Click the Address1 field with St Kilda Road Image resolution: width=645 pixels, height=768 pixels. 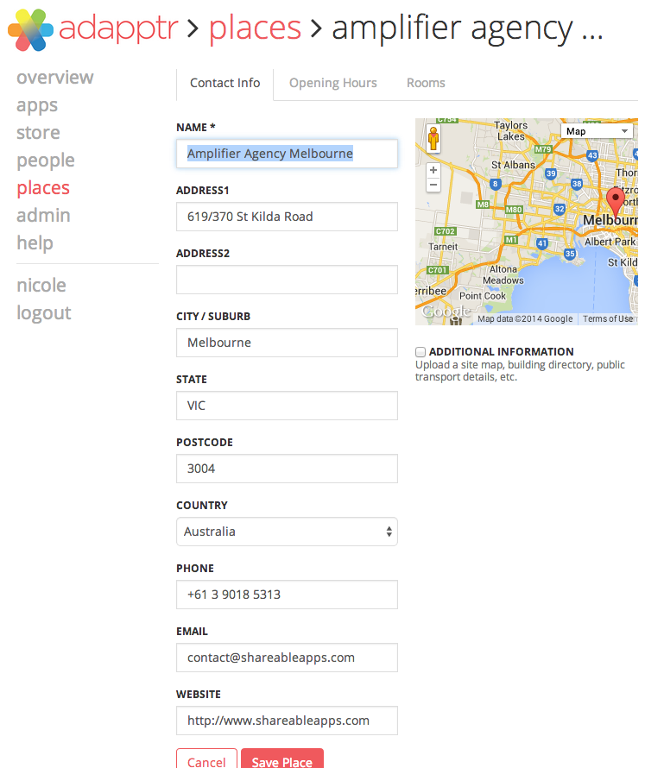point(287,217)
